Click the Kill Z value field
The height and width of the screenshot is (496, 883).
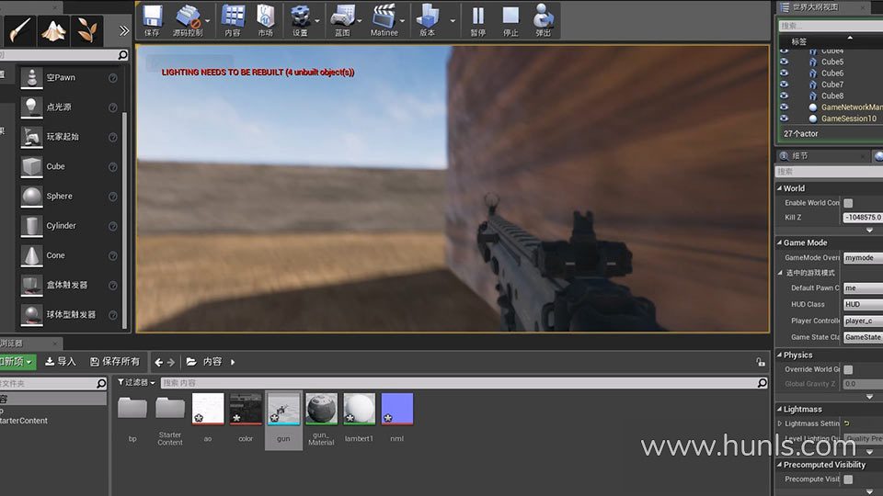pos(863,217)
